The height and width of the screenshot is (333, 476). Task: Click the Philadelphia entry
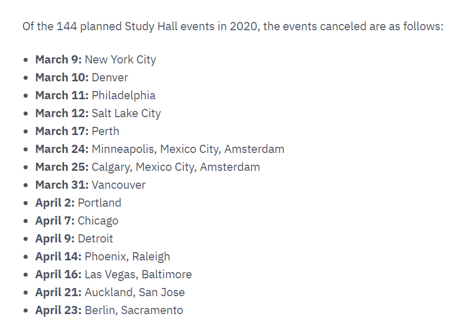click(x=123, y=96)
